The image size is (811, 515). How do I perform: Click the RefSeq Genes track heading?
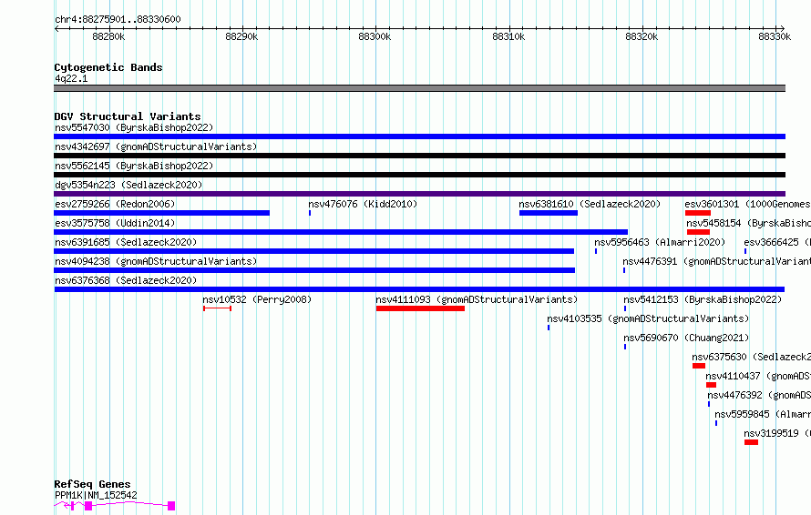click(x=92, y=484)
